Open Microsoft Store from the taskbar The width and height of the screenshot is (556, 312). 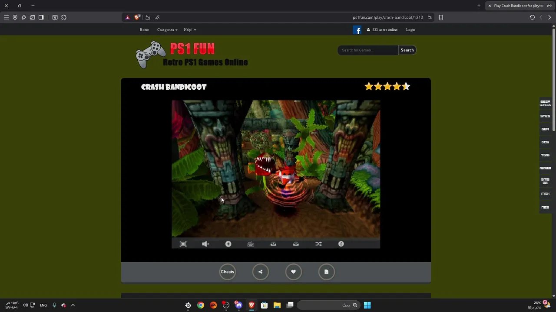(x=264, y=305)
